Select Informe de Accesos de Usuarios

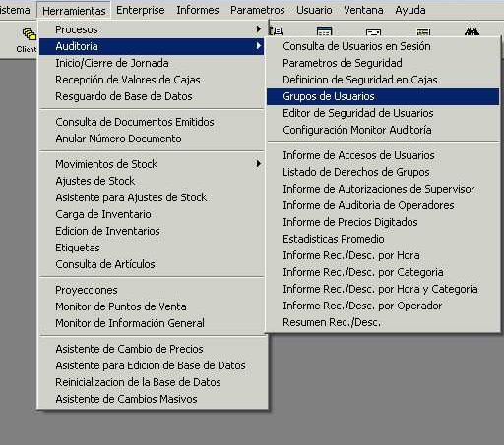pos(383,155)
